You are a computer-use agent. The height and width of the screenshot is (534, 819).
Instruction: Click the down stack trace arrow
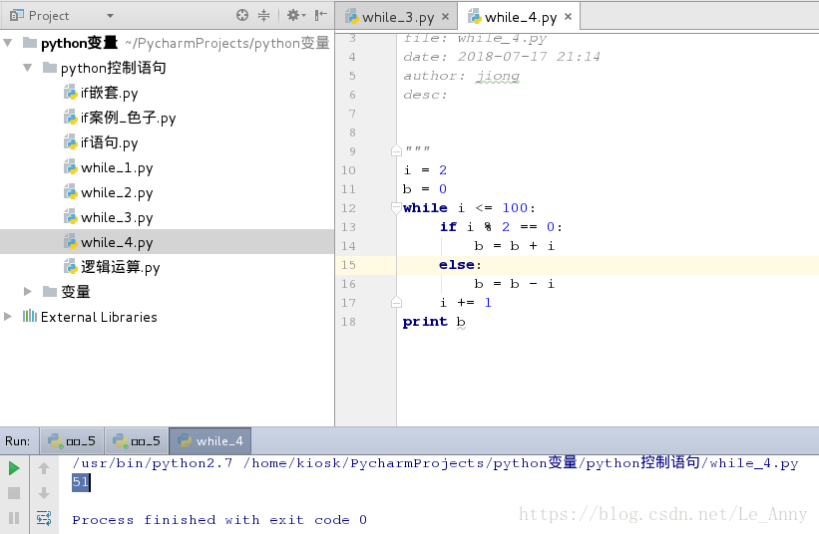click(x=44, y=493)
